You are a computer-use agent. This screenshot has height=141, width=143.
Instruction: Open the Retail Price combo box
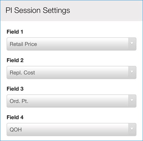(71, 44)
